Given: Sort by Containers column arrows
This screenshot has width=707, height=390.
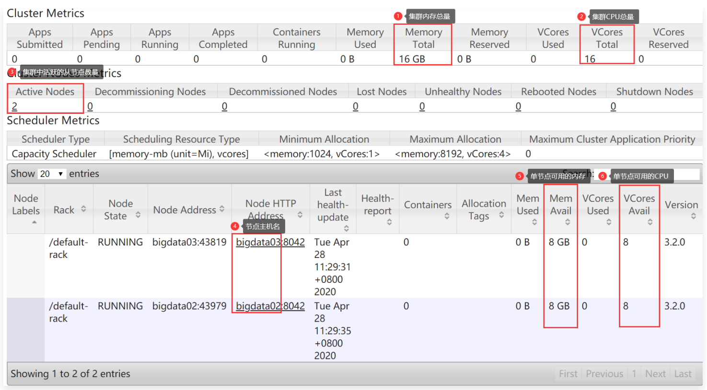Looking at the screenshot, I should pos(447,216).
